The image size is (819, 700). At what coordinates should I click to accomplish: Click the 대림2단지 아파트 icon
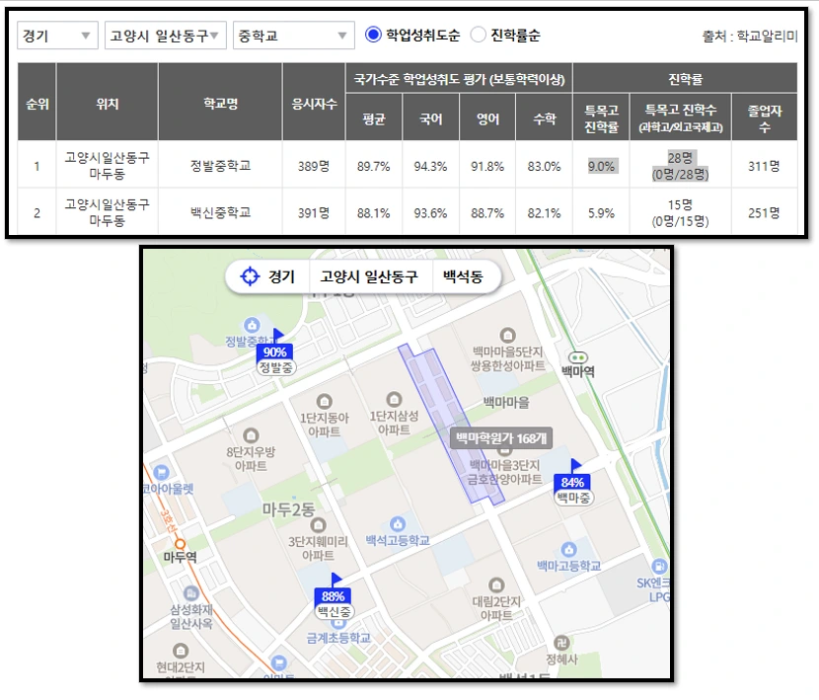(496, 585)
